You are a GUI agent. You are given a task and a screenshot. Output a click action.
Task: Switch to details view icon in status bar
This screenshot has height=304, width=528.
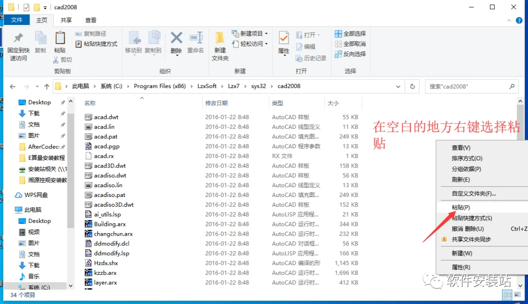point(507,295)
